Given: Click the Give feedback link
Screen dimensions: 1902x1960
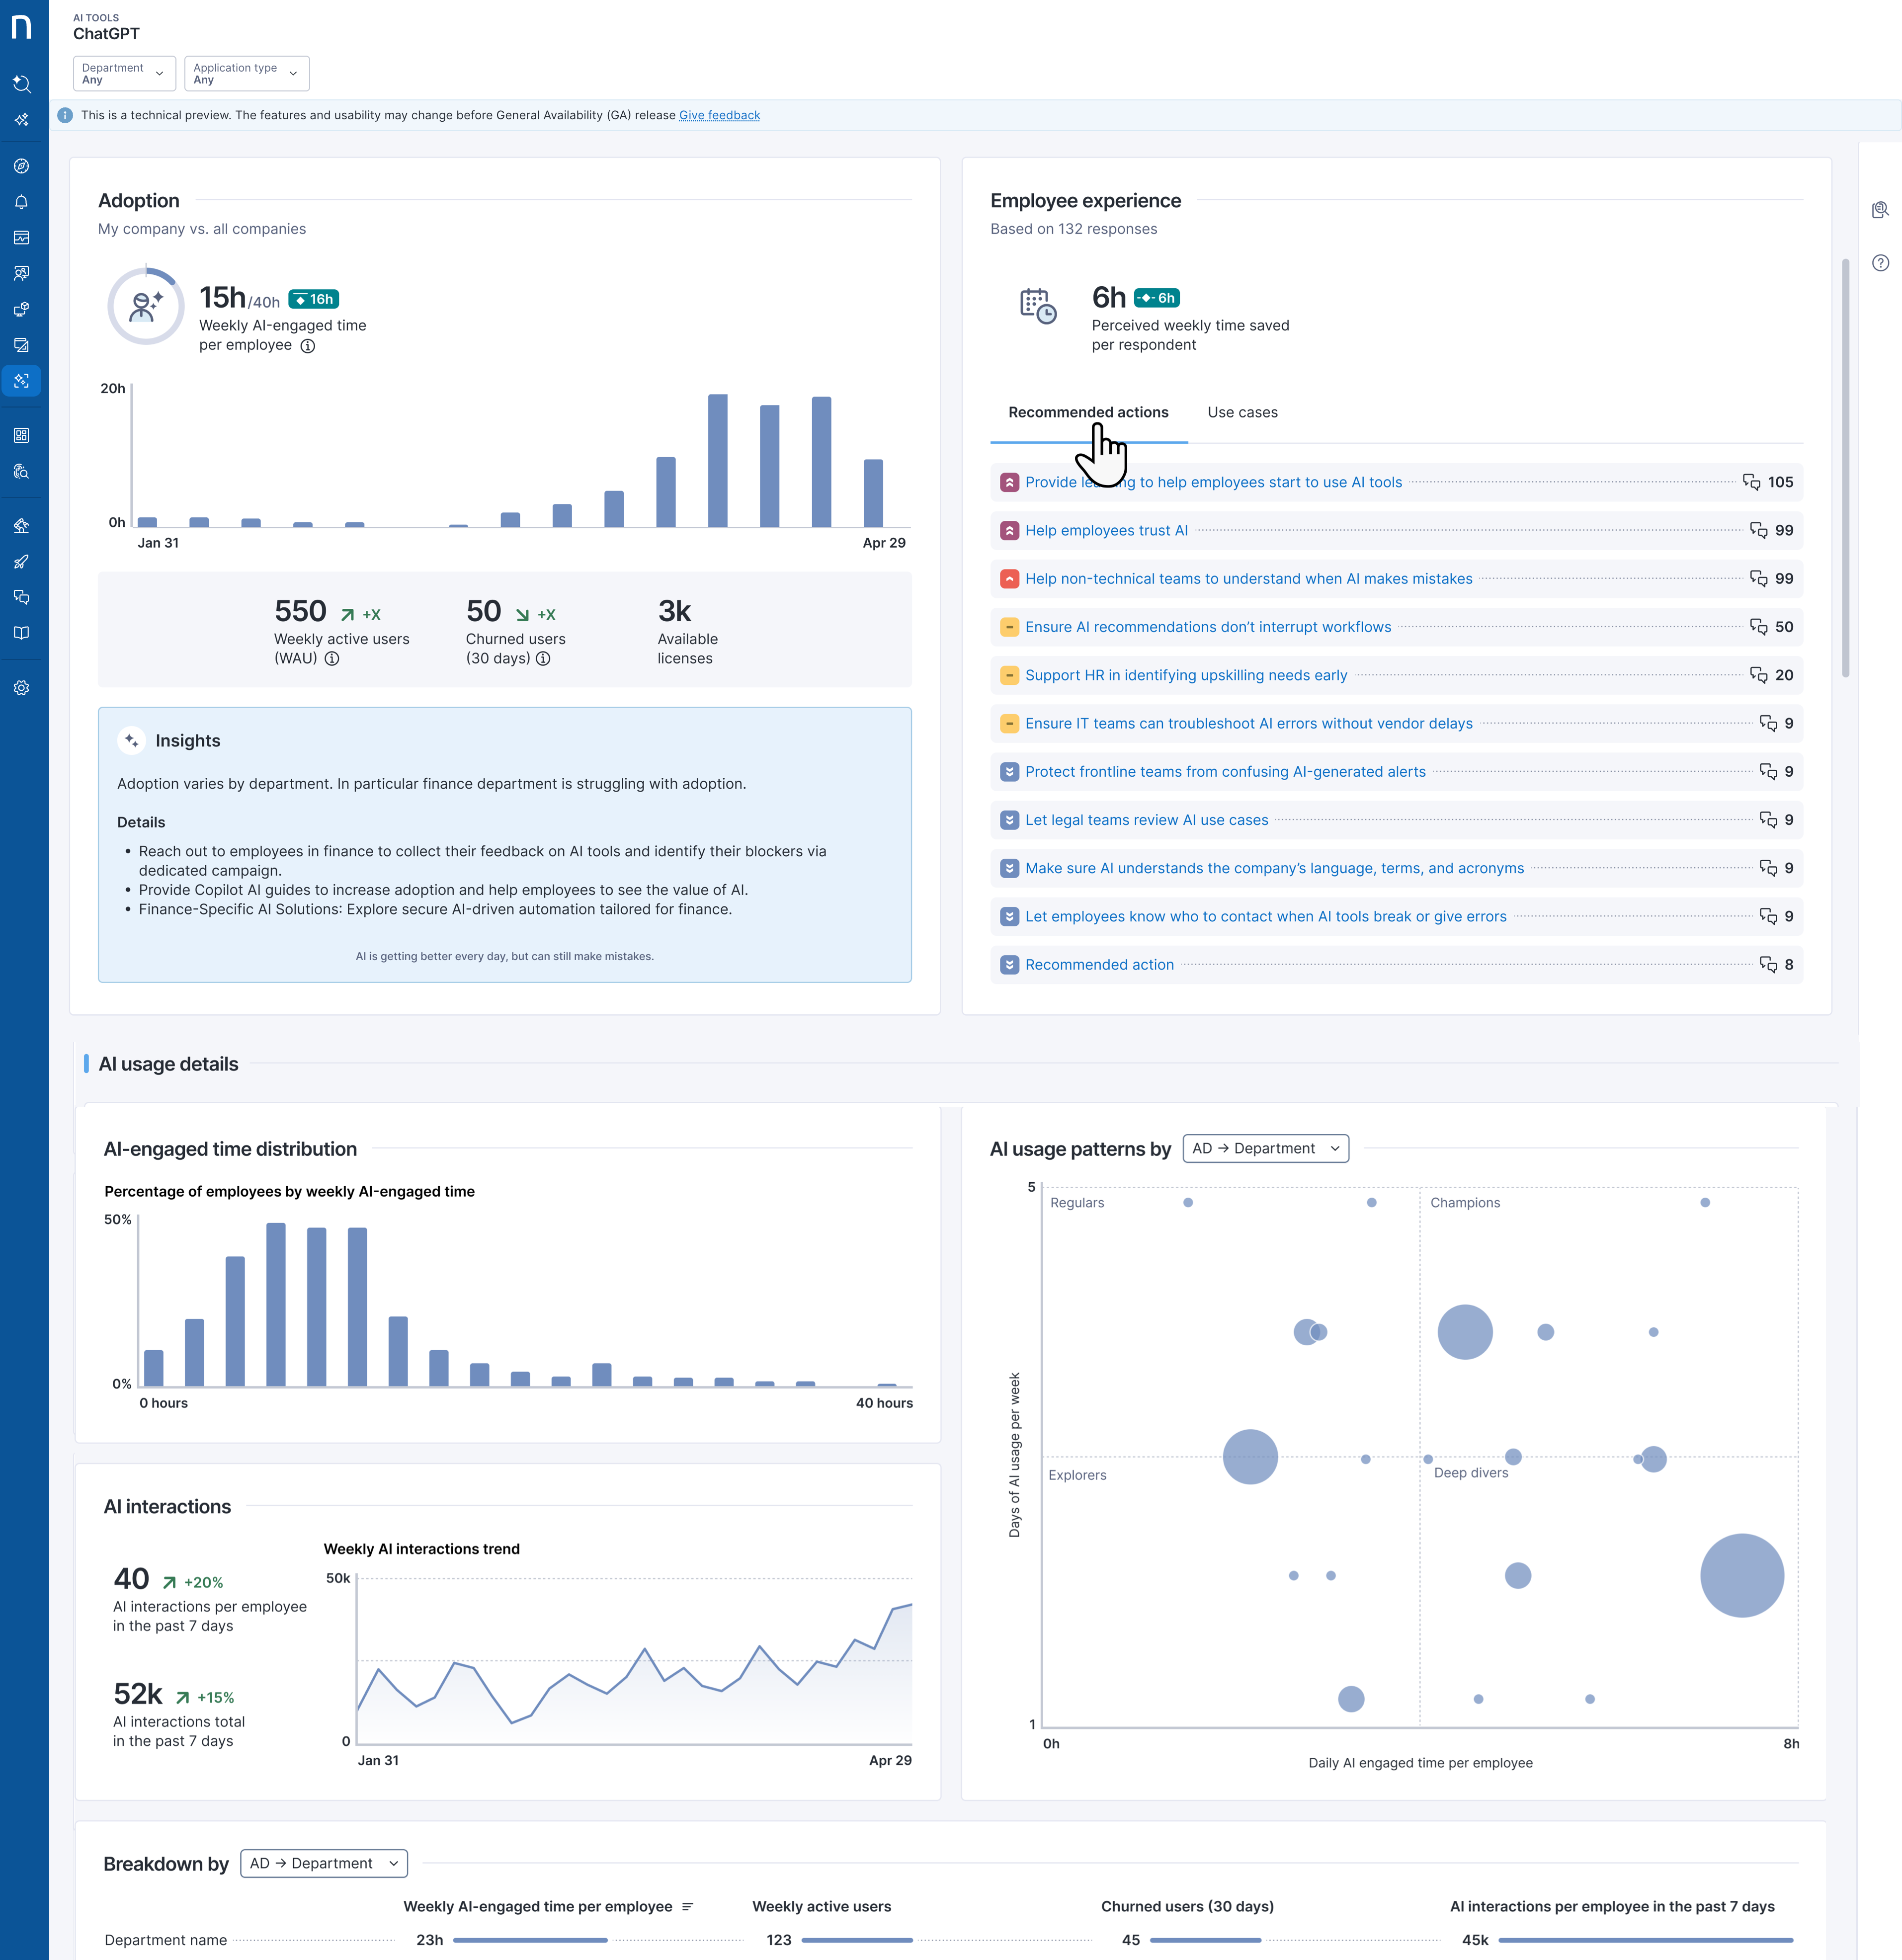Looking at the screenshot, I should point(719,116).
